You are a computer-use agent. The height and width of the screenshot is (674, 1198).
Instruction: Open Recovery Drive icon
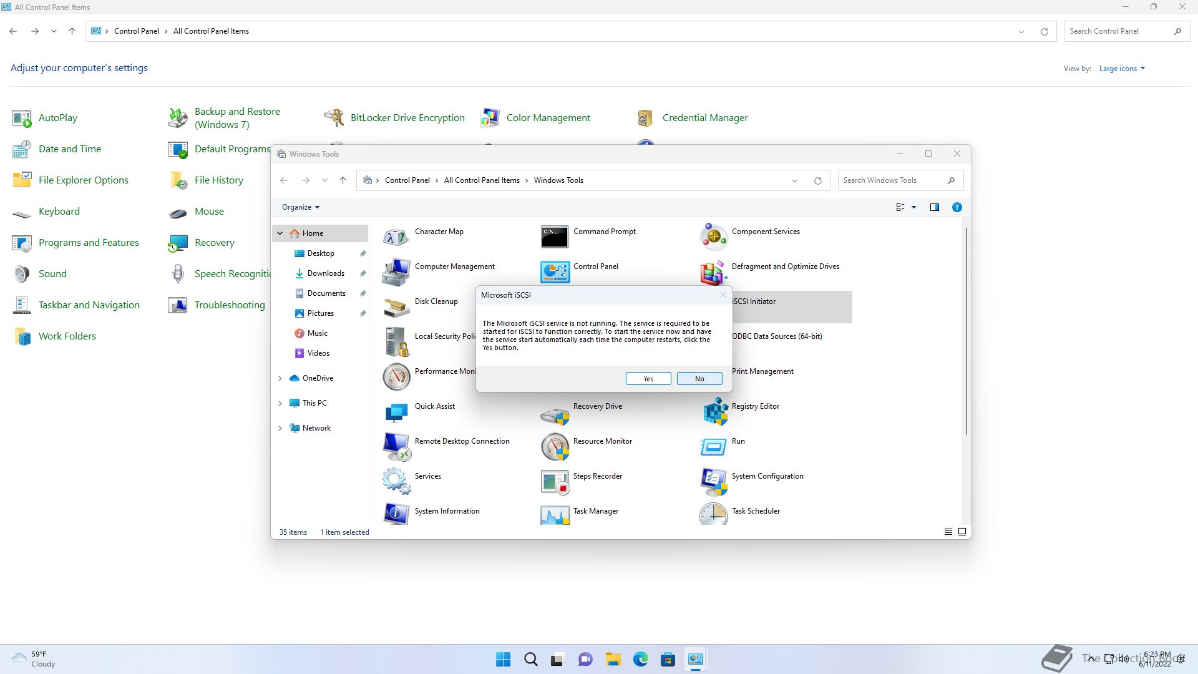click(555, 414)
